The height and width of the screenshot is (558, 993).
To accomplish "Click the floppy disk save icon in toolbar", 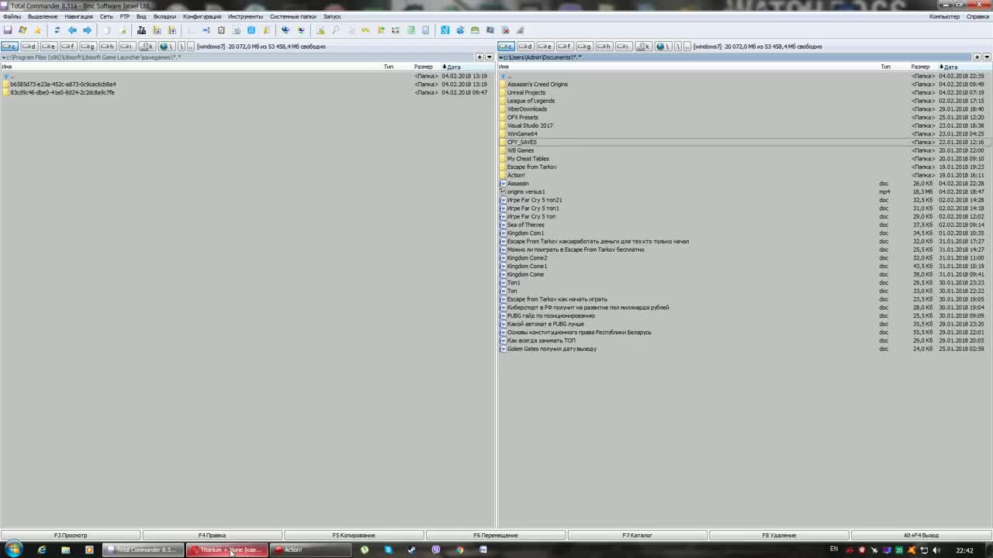I will coord(7,30).
